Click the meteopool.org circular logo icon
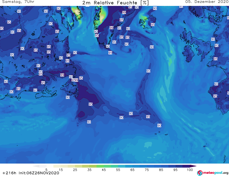The height and width of the screenshot is (176, 229). click(x=200, y=173)
